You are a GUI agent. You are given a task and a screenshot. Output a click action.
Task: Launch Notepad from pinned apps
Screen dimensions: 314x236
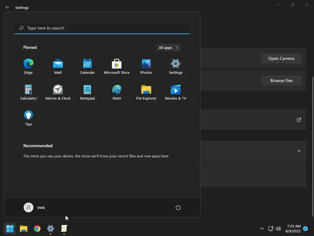point(87,92)
